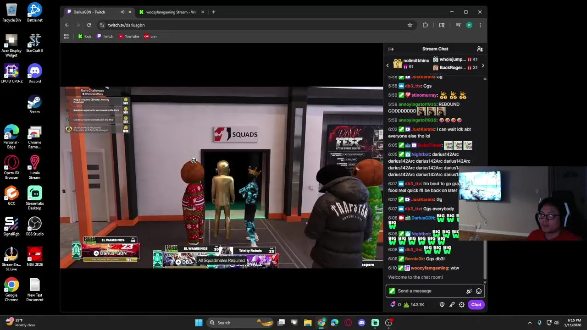Click the taskbar Search box
This screenshot has height=330, width=587.
[240, 323]
